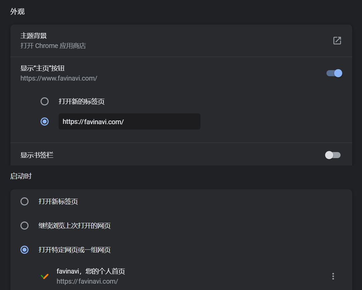Image resolution: width=362 pixels, height=290 pixels.
Task: Select the custom home page URL radio
Action: (45, 122)
